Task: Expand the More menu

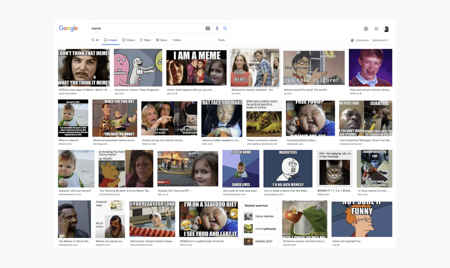Action: [177, 40]
